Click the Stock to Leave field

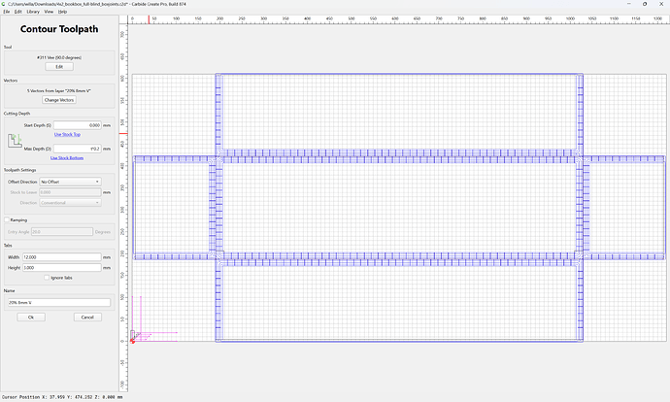click(71, 192)
